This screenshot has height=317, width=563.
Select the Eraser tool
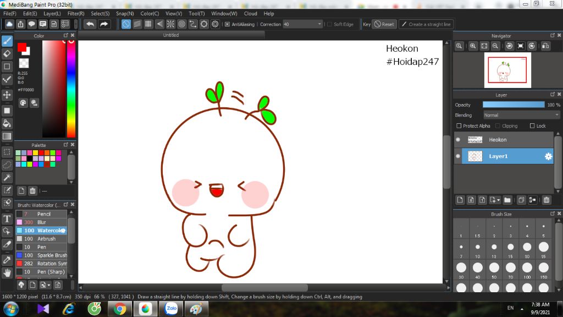pyautogui.click(x=7, y=54)
